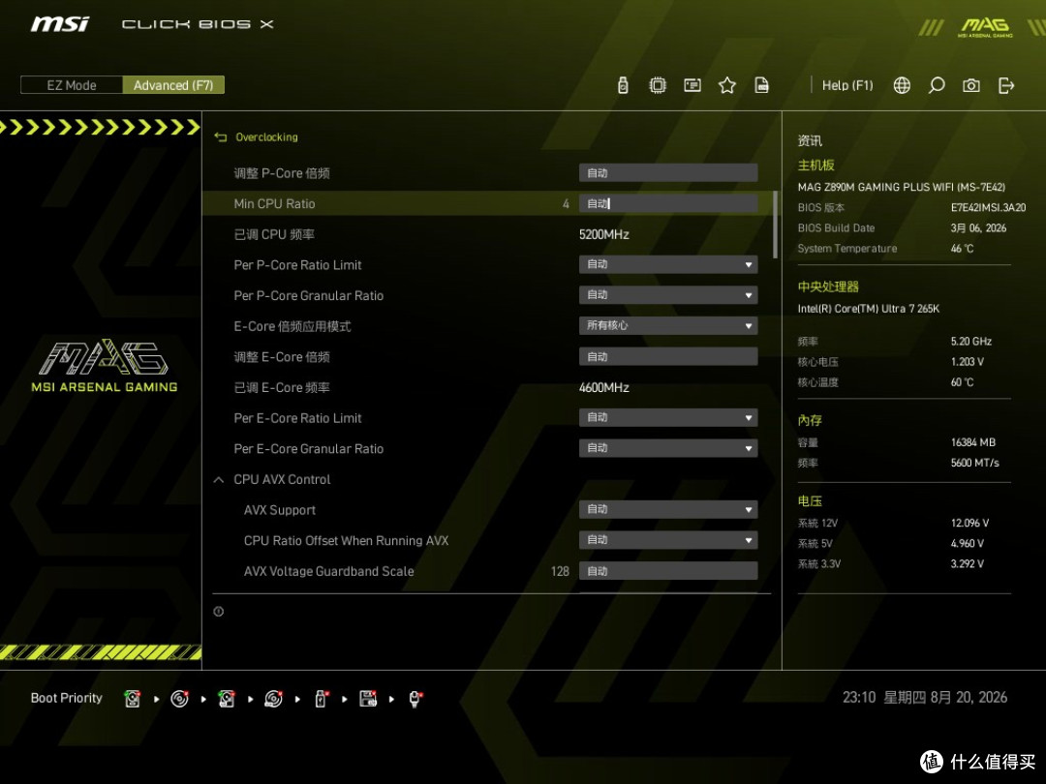This screenshot has height=784, width=1046.
Task: Select the Advanced (F7) tab
Action: click(x=173, y=85)
